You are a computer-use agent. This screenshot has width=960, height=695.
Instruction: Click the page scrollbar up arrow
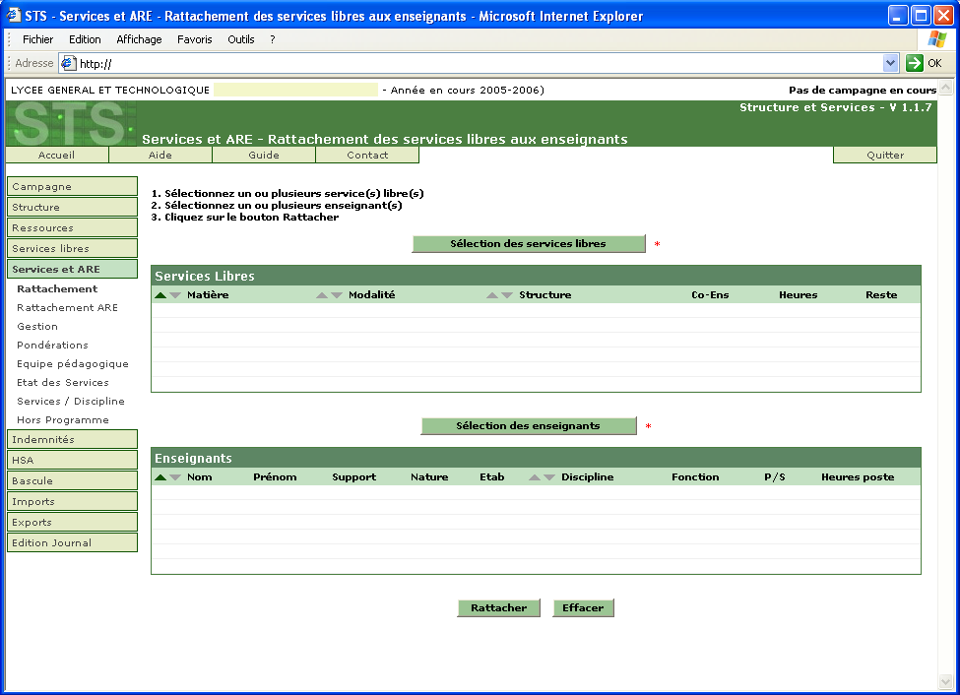point(946,87)
